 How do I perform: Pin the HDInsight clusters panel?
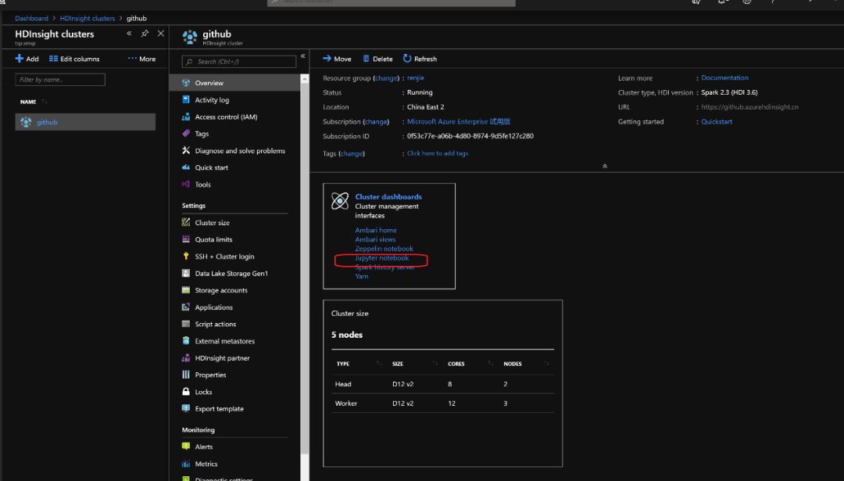145,34
